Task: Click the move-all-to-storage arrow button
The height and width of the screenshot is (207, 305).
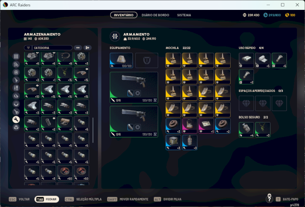Action: click(88, 48)
